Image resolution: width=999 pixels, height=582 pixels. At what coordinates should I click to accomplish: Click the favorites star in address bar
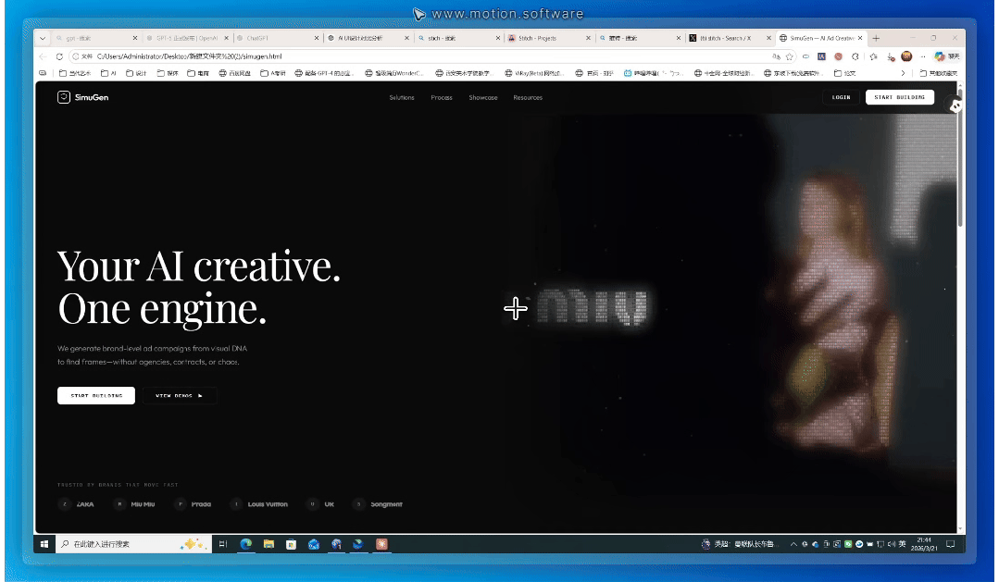click(x=790, y=56)
